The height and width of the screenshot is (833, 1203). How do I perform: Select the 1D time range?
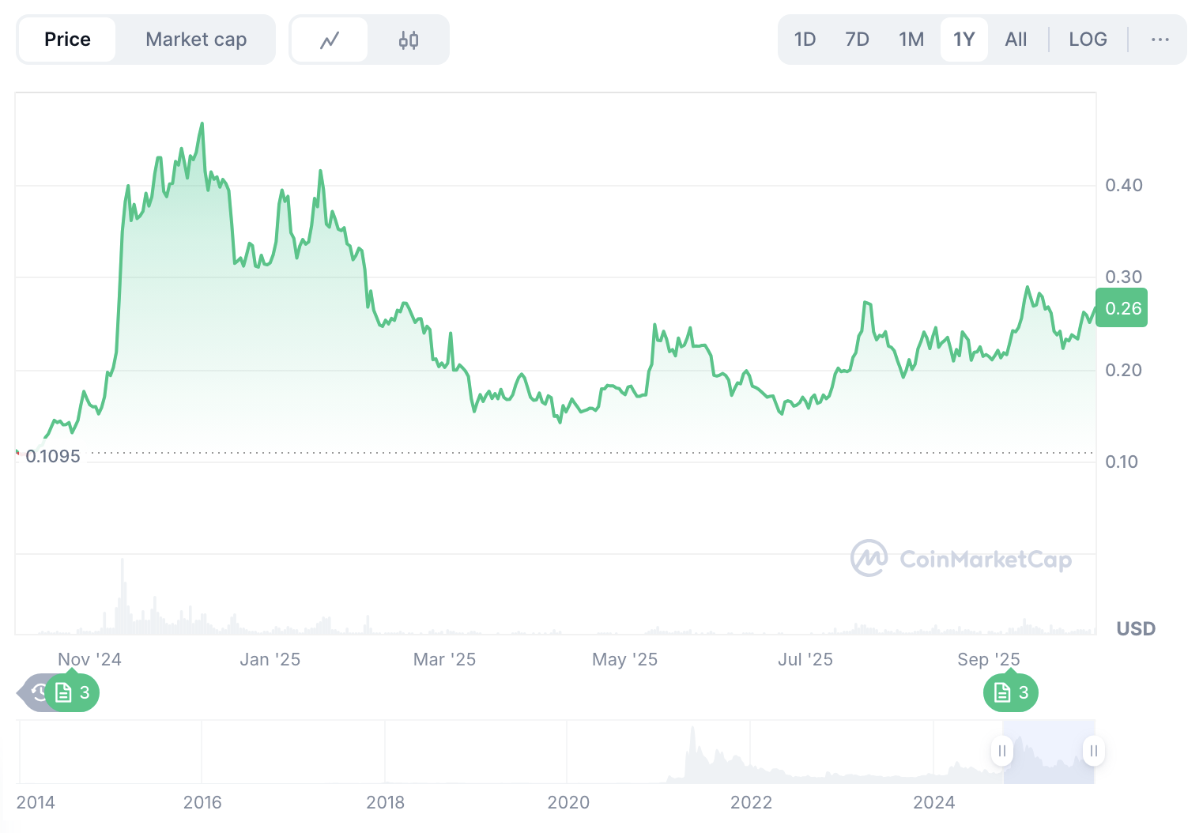[x=805, y=40]
